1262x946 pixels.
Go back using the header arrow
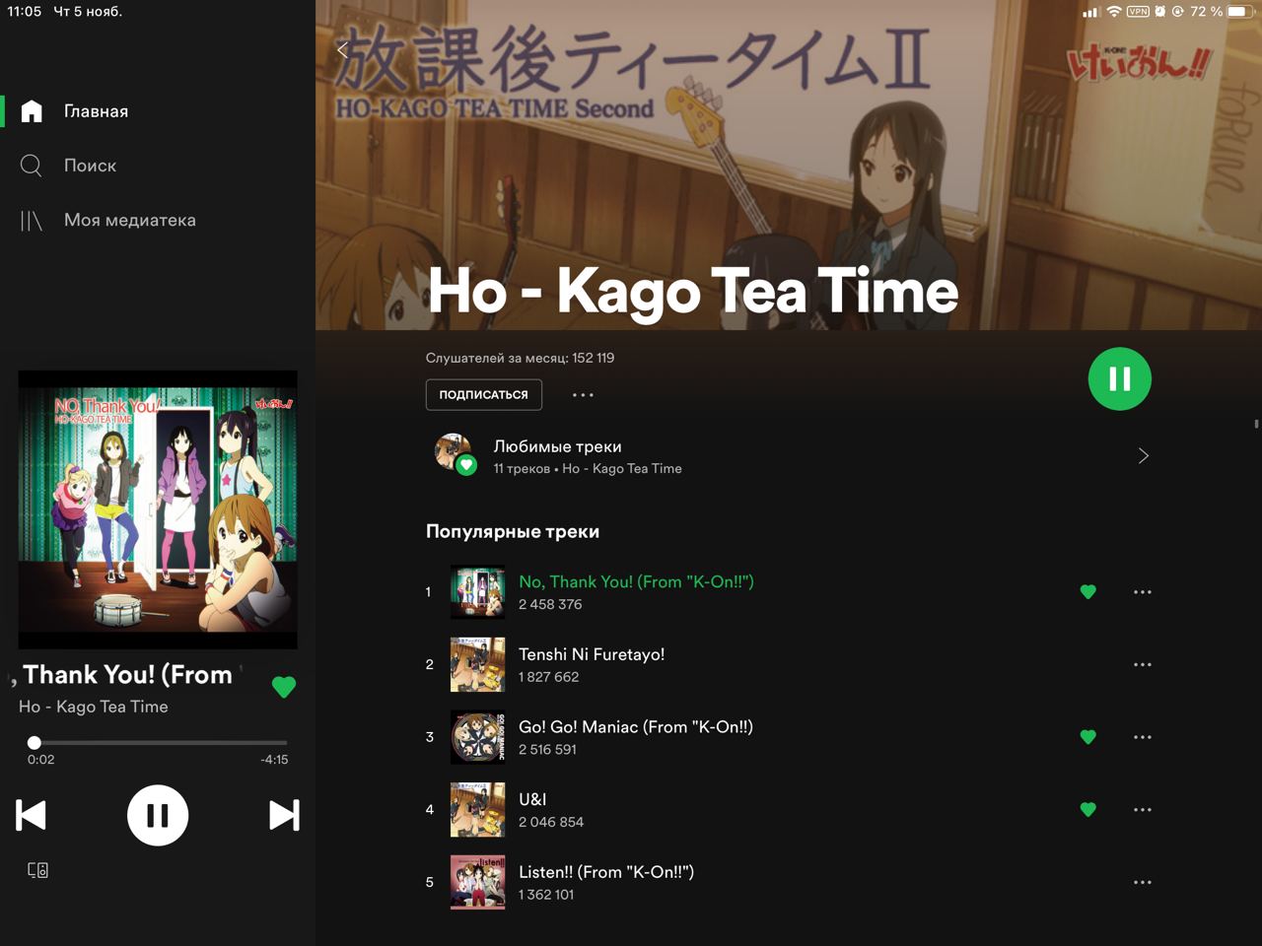pos(342,49)
